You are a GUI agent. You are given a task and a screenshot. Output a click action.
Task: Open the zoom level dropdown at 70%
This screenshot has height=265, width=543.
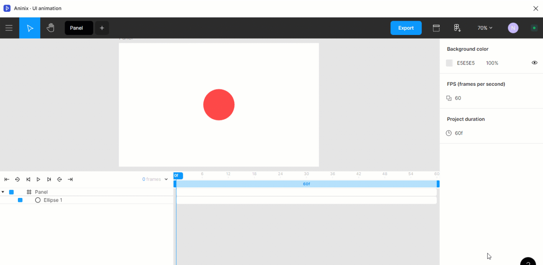(x=484, y=28)
